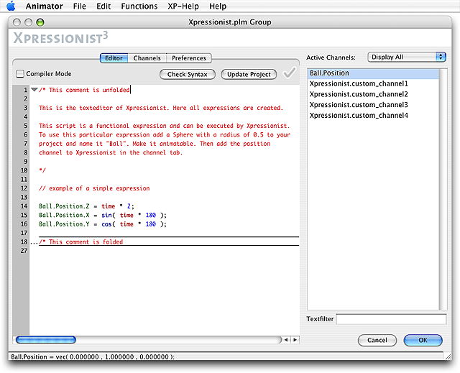Open the Edit menu
The width and height of the screenshot is (460, 373).
[103, 6]
